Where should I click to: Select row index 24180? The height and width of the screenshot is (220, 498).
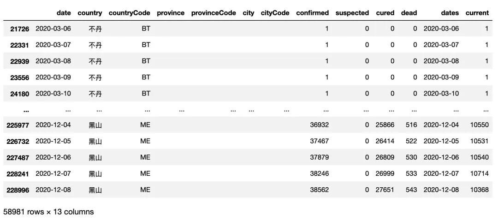(x=19, y=94)
